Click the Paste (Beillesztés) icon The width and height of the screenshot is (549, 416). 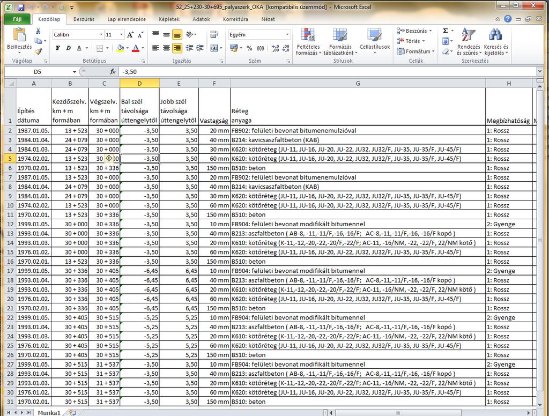(19, 35)
